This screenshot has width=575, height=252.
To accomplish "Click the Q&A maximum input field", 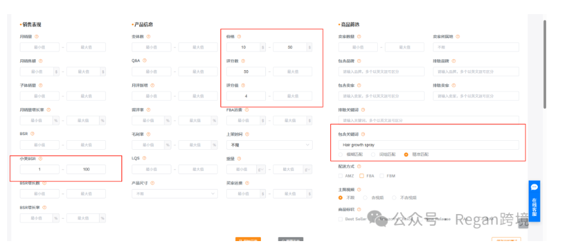I will 198,71.
